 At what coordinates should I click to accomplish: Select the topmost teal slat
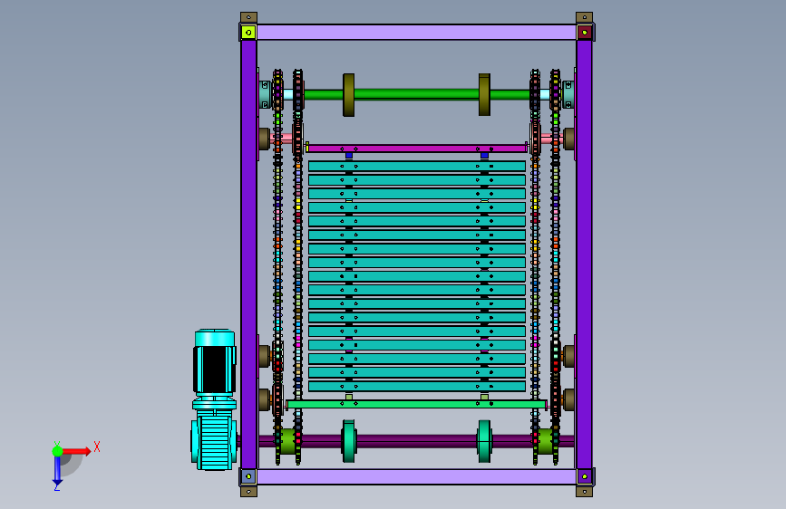pyautogui.click(x=417, y=167)
